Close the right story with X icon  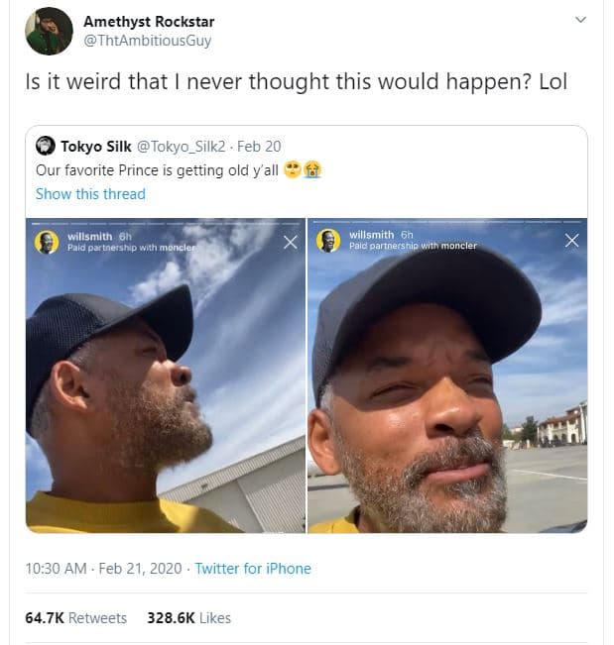pyautogui.click(x=571, y=241)
